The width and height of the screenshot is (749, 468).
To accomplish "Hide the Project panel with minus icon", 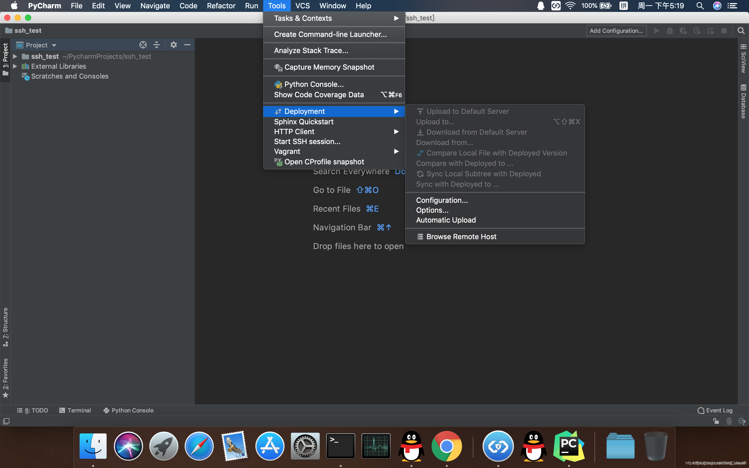I will point(187,45).
